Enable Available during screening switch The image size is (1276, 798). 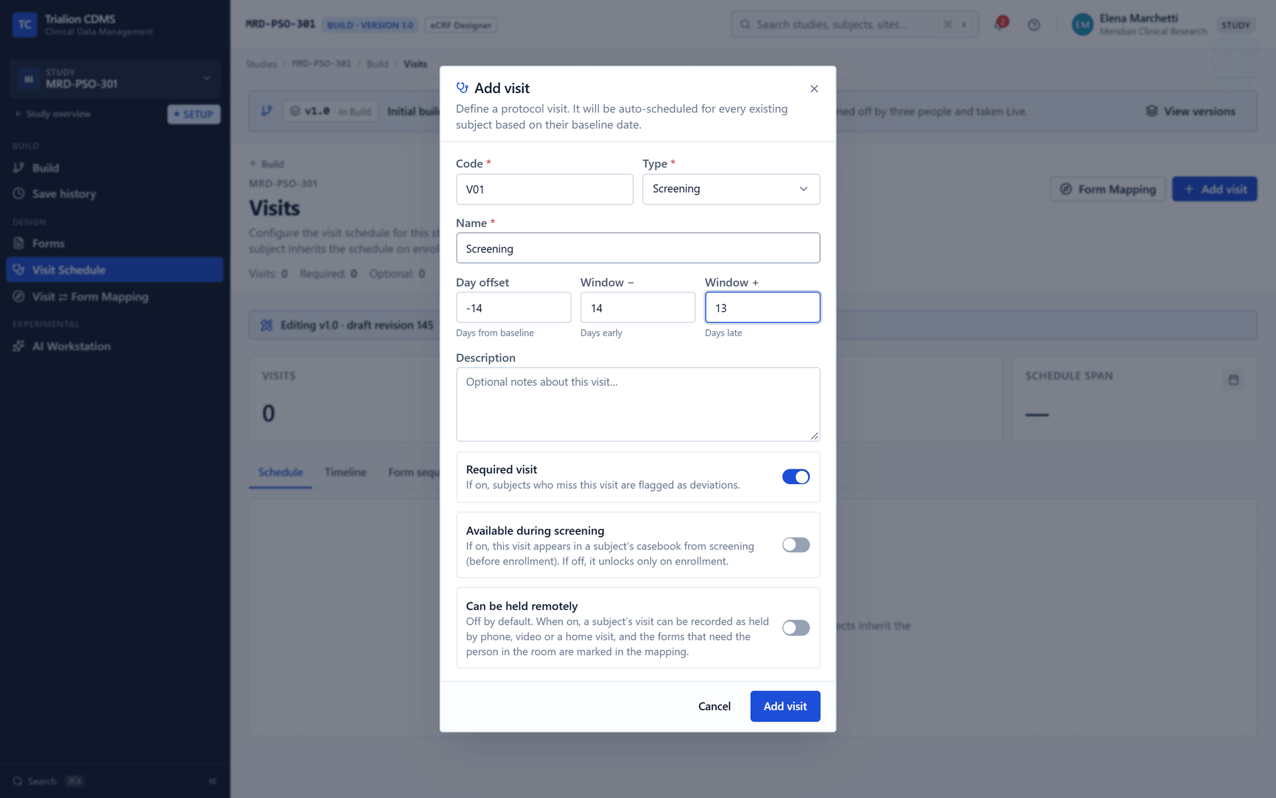point(796,545)
